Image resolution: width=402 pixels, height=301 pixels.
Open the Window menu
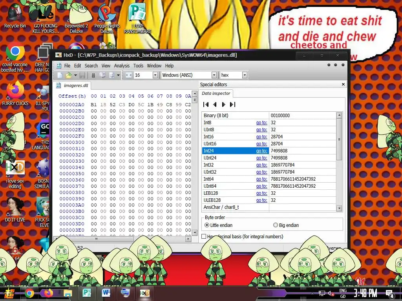point(154,66)
